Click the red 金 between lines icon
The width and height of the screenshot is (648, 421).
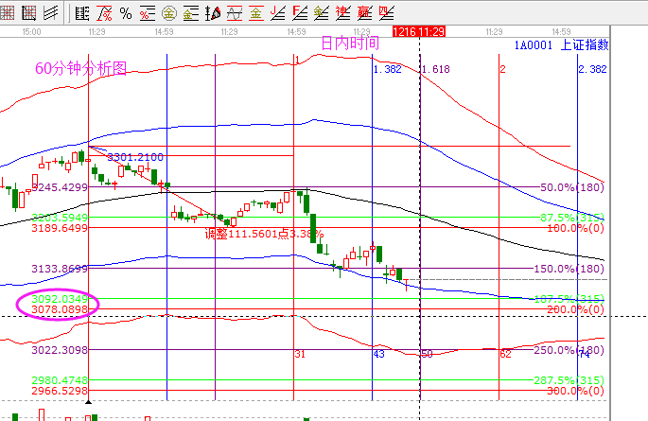point(256,13)
